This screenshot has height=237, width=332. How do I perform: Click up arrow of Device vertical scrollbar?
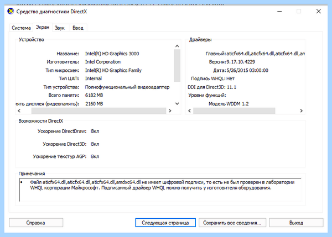177,46
